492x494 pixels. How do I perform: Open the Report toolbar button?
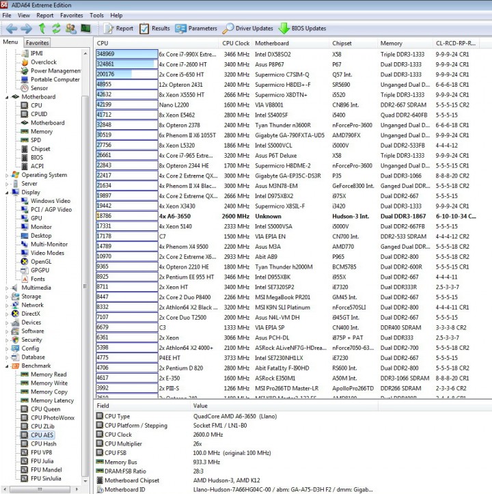tap(119, 28)
